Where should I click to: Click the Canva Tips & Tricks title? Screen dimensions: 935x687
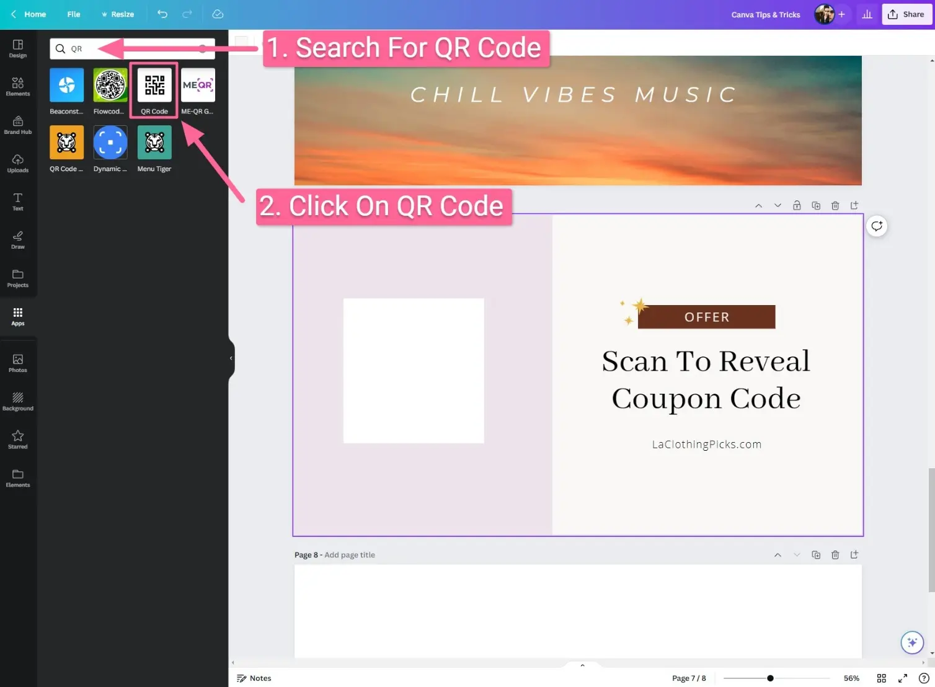coord(766,15)
